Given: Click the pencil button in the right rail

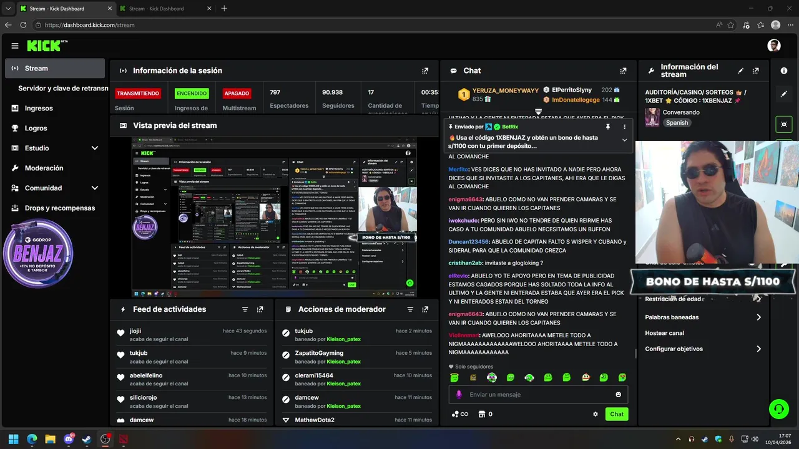Looking at the screenshot, I should click(x=784, y=94).
